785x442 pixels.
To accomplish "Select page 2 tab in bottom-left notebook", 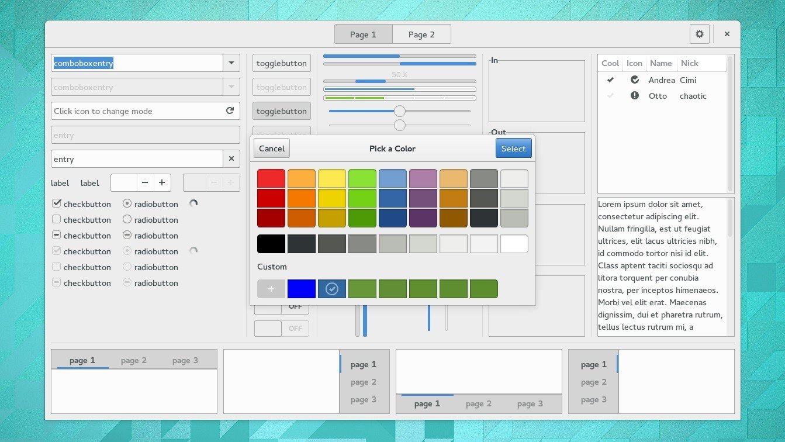I will (134, 361).
